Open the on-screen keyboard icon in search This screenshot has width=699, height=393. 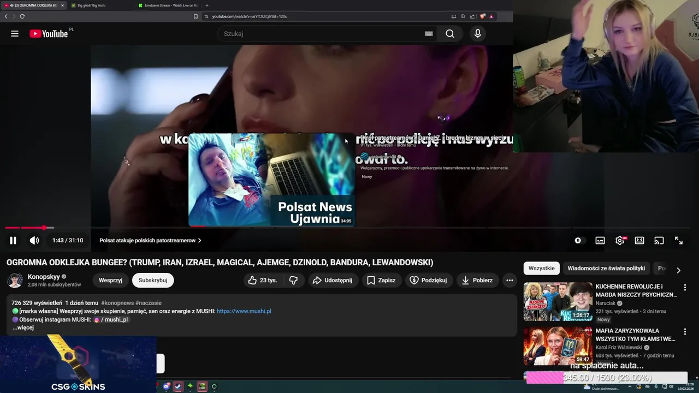[429, 34]
